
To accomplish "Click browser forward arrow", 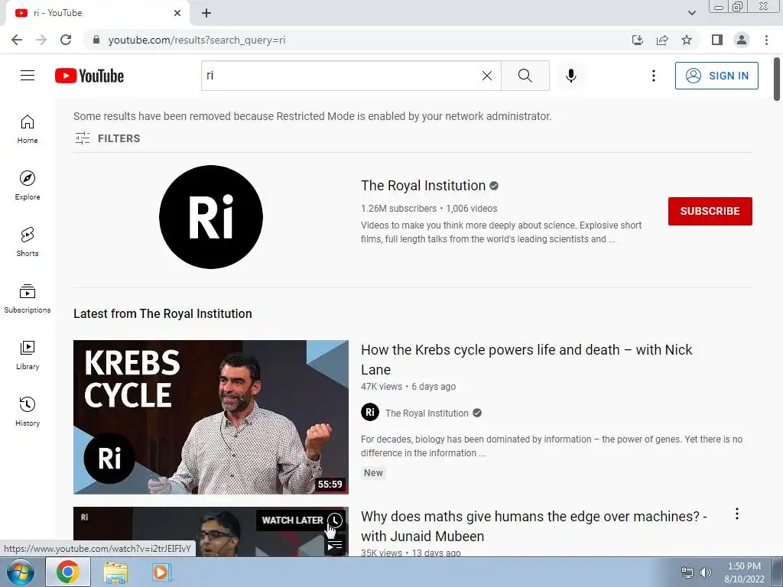I will tap(41, 40).
